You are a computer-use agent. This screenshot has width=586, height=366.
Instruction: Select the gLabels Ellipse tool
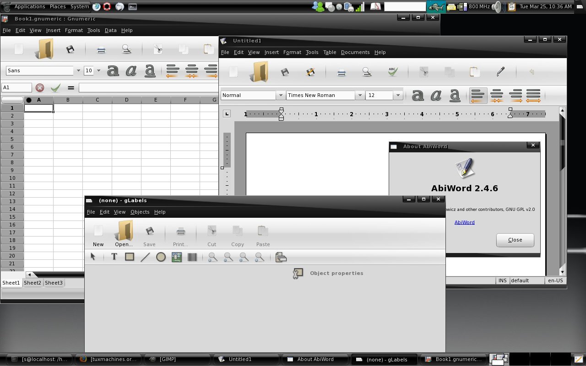161,257
